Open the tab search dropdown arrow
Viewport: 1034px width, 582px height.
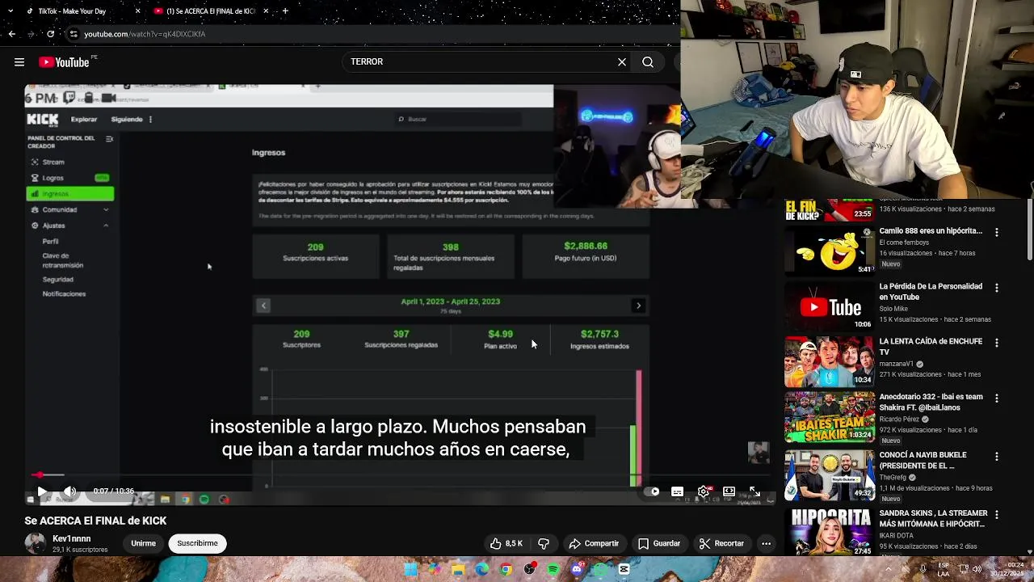[x=10, y=11]
